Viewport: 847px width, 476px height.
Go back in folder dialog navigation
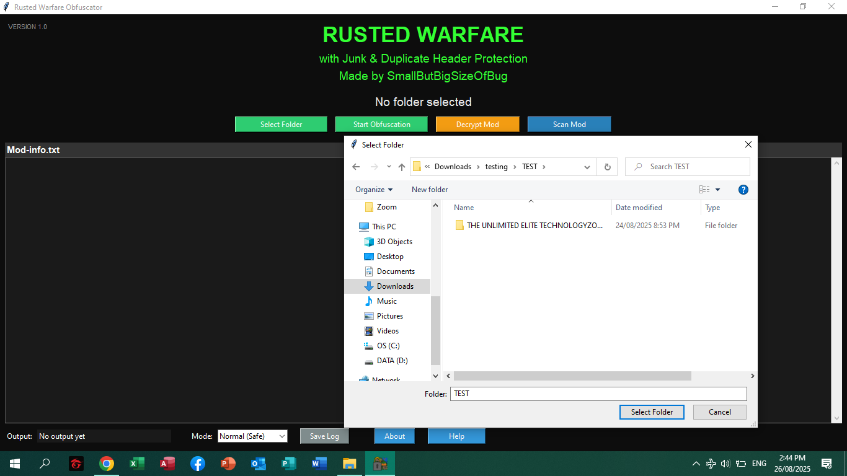click(356, 167)
